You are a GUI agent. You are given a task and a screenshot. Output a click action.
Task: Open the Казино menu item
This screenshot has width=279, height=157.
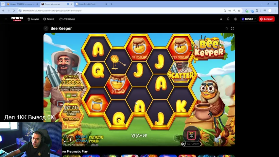tap(49, 19)
